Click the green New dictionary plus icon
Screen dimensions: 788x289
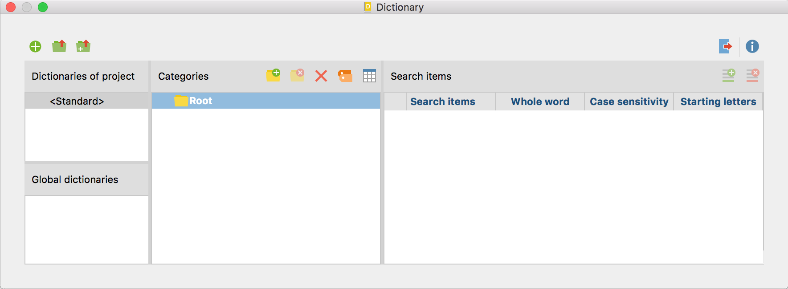pyautogui.click(x=35, y=46)
